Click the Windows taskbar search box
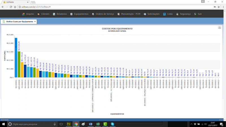 pos(28,124)
